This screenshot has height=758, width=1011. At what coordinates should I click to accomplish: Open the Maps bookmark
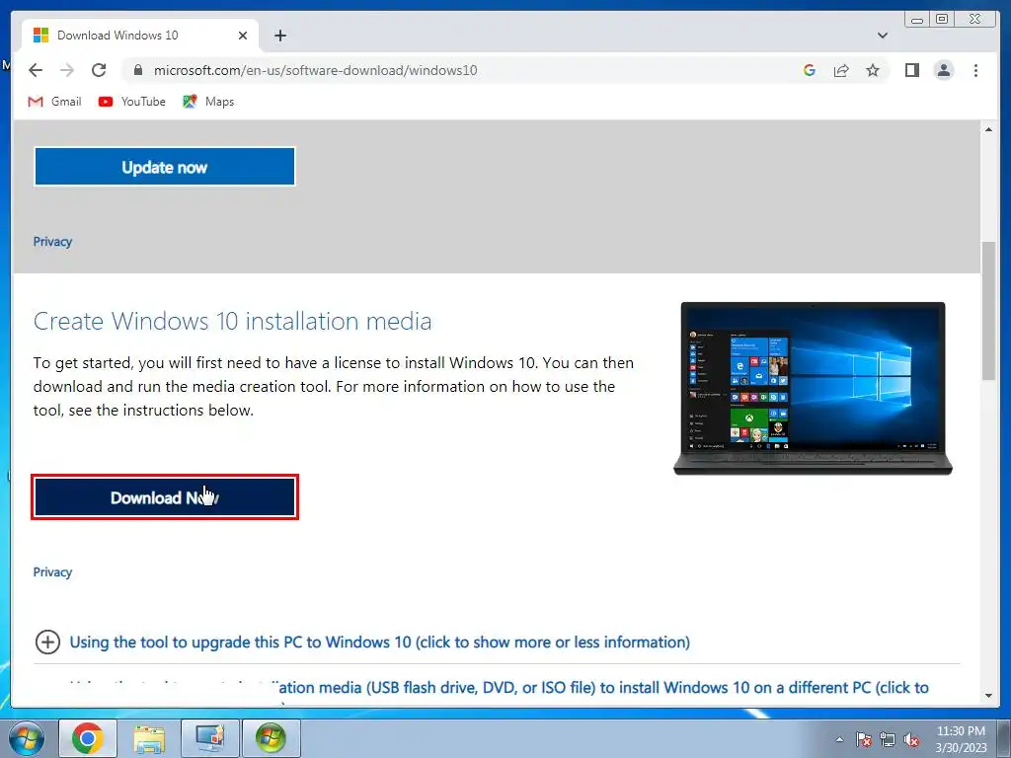208,102
